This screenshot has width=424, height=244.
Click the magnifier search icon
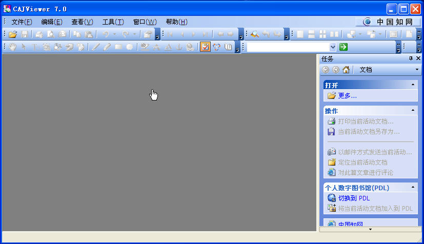pyautogui.click(x=255, y=34)
